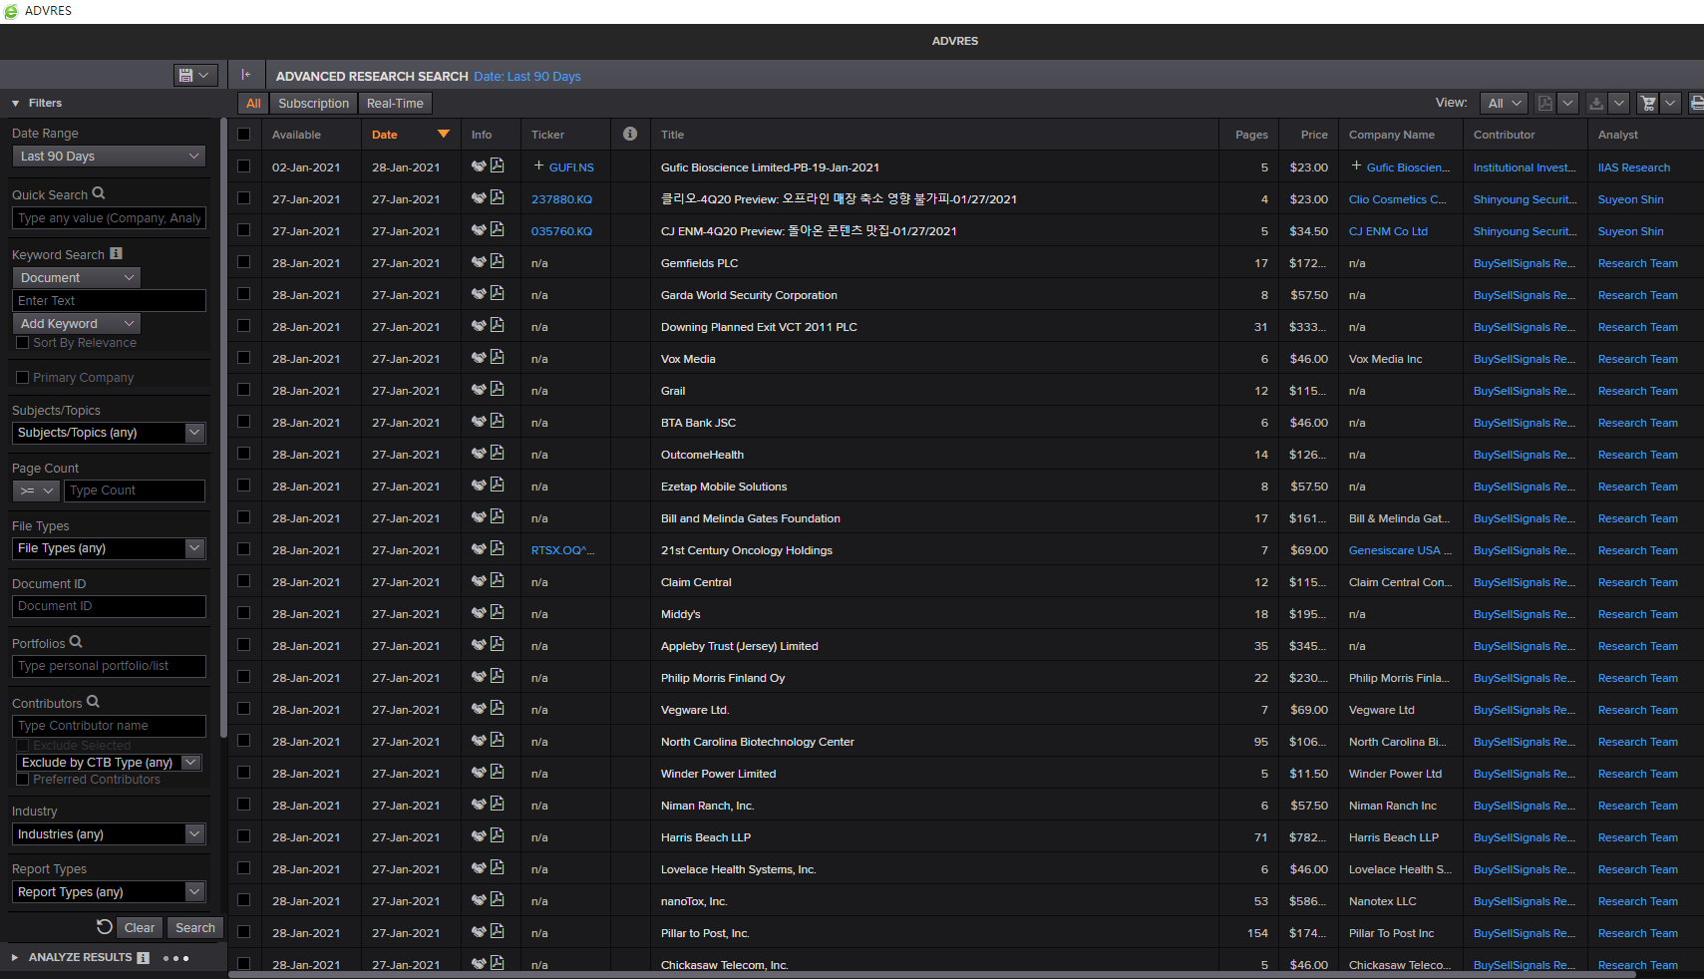Switch to the Real-Time tab

coord(395,103)
